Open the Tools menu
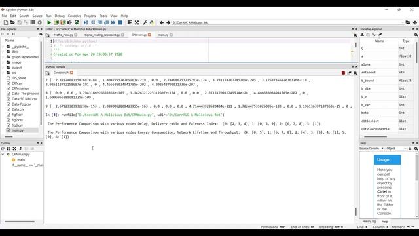This screenshot has width=419, height=236. (x=103, y=16)
